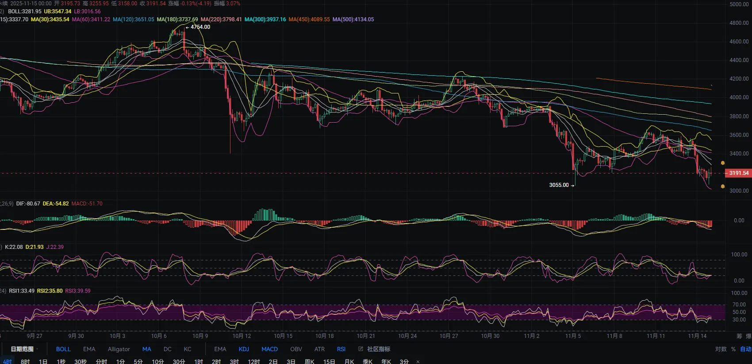Expand the 日期范围 date range dropdown

[x=22, y=349]
